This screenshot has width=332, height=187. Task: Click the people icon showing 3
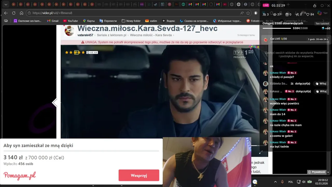coord(264,15)
